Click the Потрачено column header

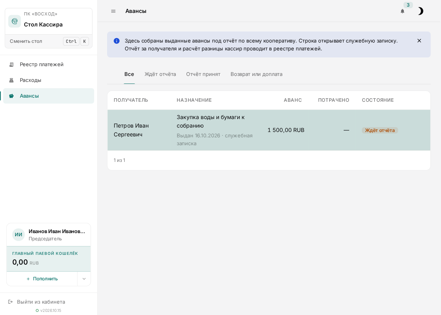click(334, 100)
